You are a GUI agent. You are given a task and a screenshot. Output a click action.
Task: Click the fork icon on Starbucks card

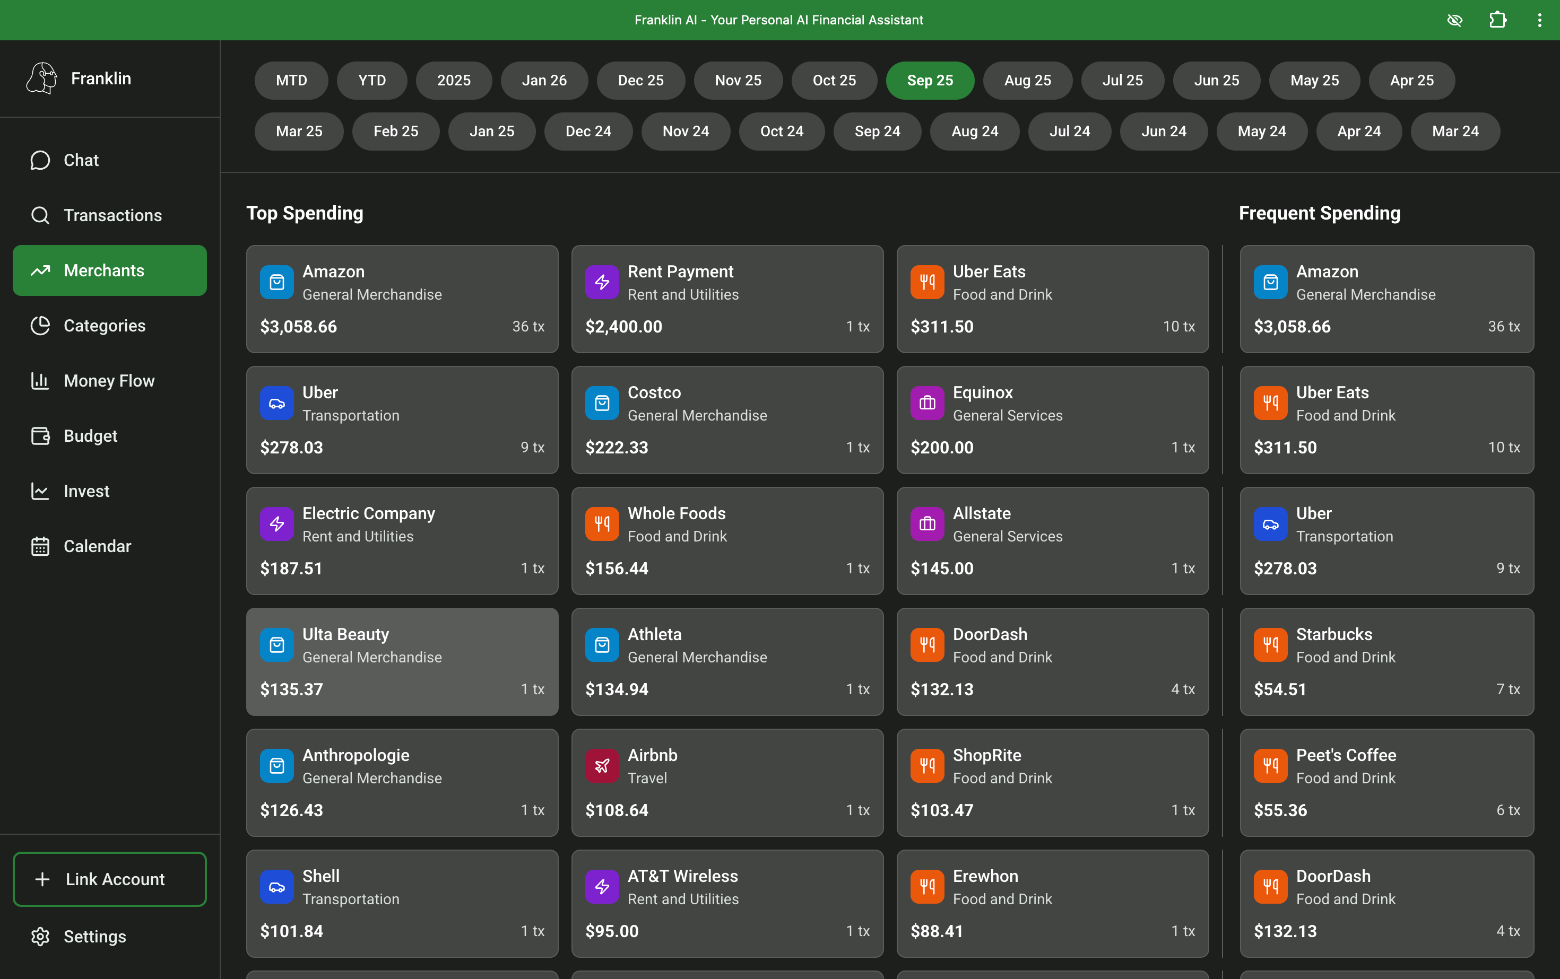tap(1270, 645)
